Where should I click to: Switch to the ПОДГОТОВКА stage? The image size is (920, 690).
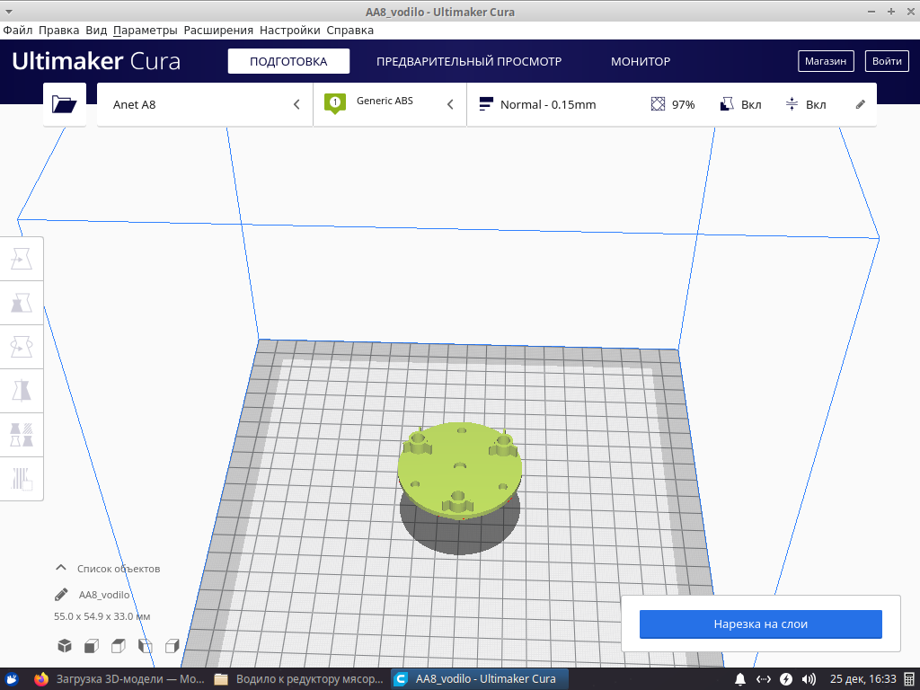(288, 61)
